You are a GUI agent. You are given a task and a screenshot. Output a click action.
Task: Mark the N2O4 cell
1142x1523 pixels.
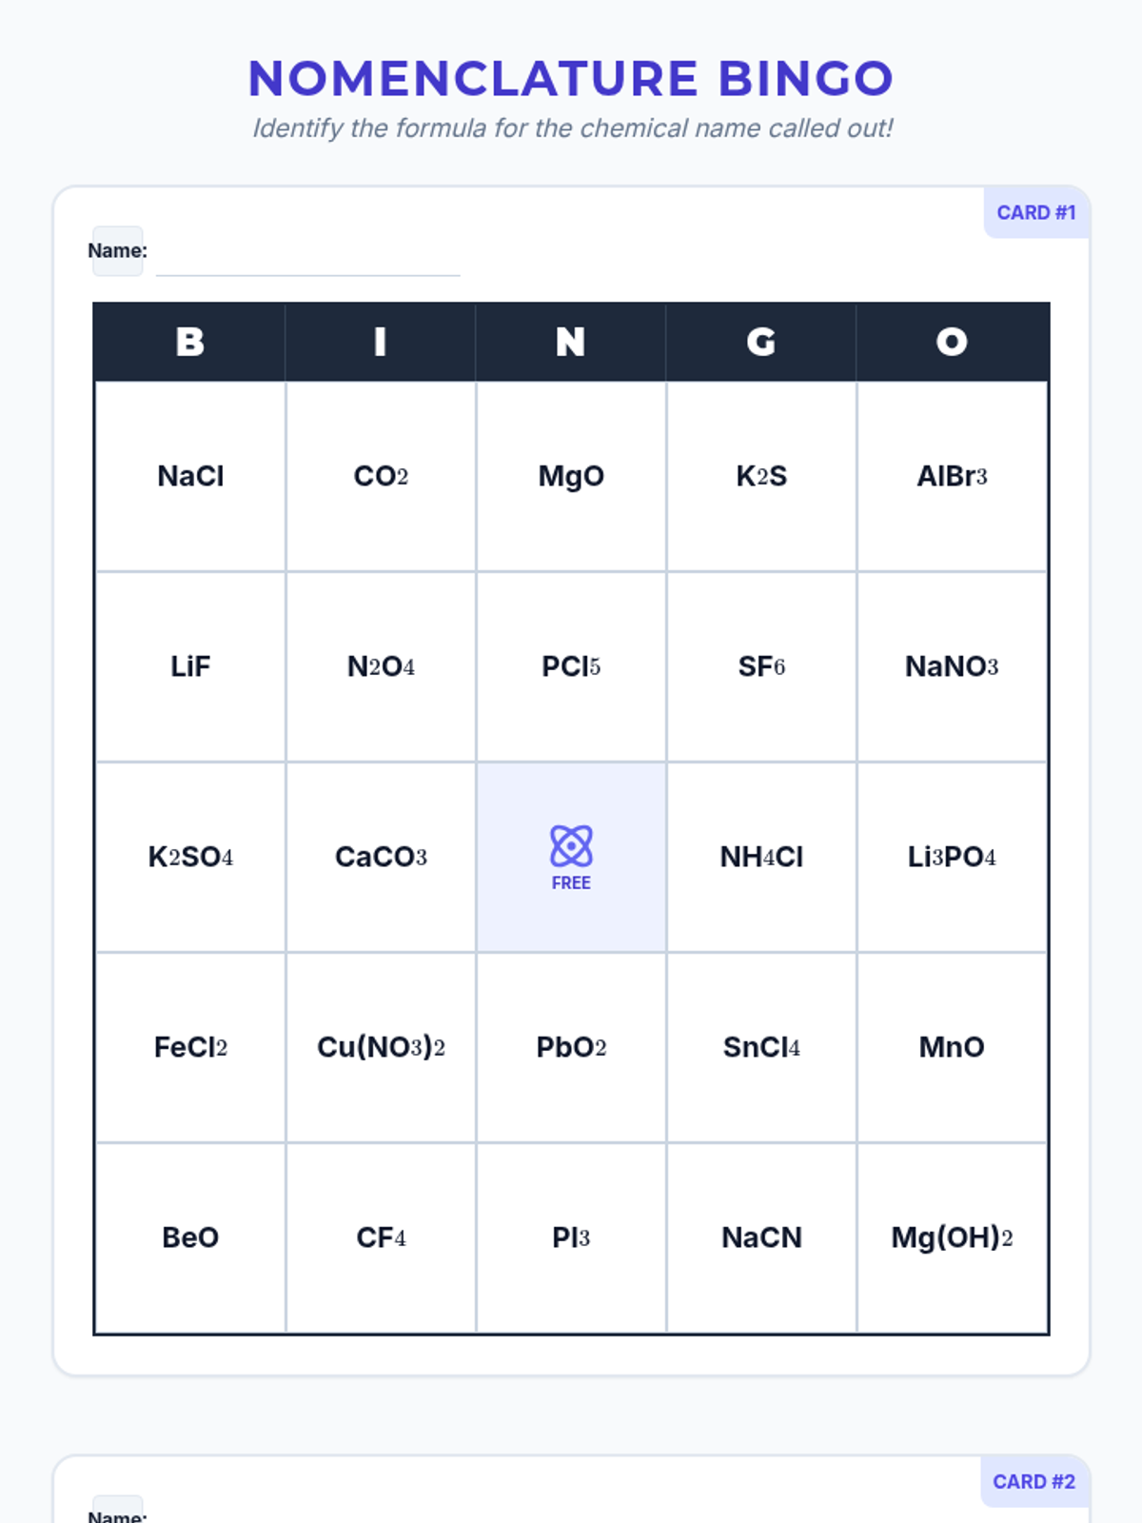coord(381,666)
